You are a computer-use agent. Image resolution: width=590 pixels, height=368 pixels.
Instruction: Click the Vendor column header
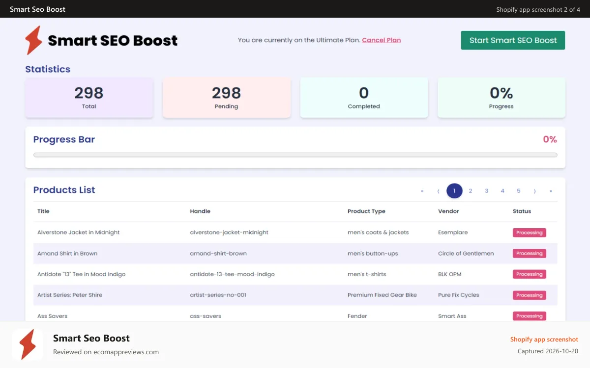coord(448,211)
